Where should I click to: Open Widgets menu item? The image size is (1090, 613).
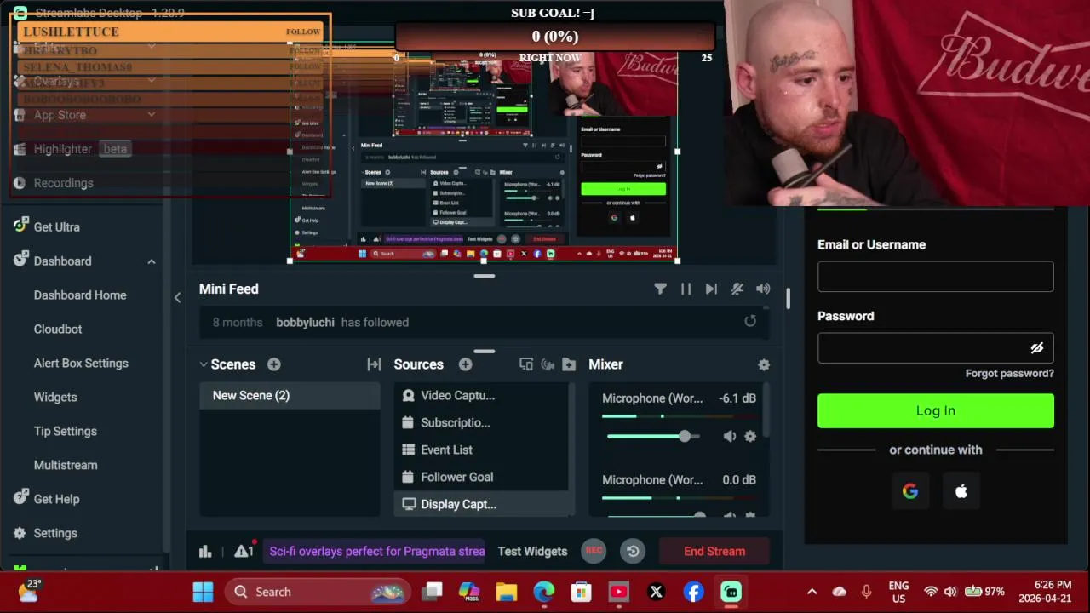point(55,397)
